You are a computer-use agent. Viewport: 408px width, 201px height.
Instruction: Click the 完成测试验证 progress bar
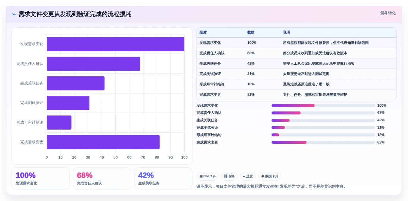tap(323, 127)
